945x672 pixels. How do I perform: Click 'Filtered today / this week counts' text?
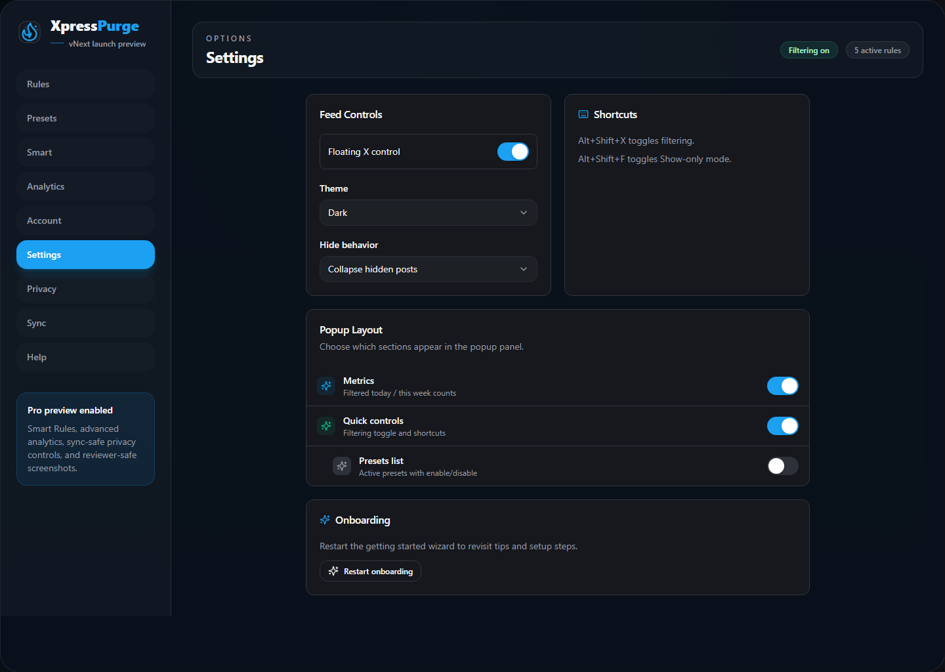pyautogui.click(x=399, y=393)
